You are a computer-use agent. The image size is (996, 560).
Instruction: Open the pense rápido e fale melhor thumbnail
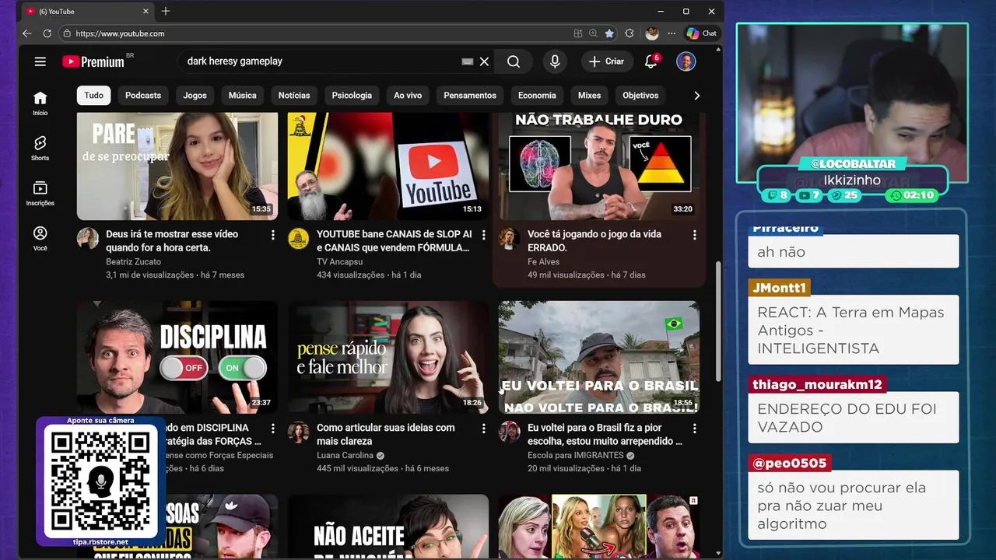(x=388, y=357)
